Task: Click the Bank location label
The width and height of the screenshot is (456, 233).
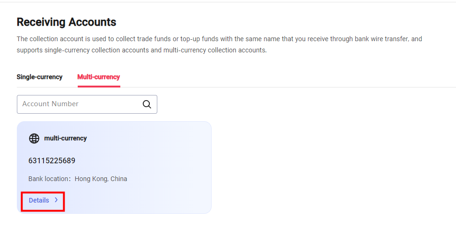Action: click(x=50, y=179)
